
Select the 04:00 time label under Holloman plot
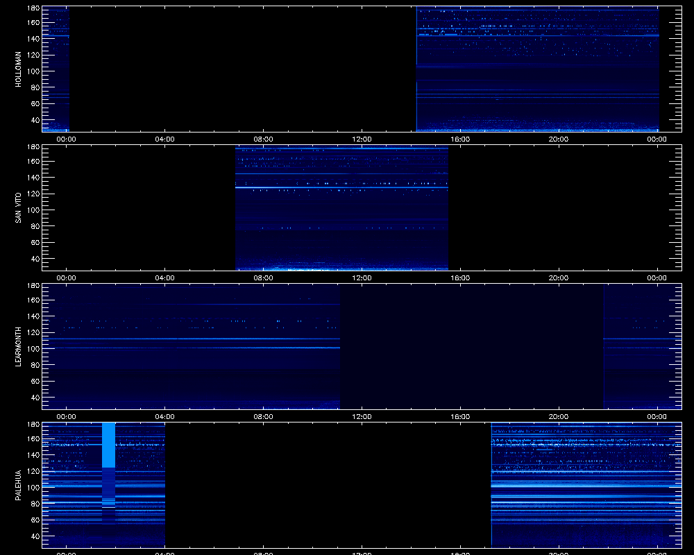(x=164, y=139)
